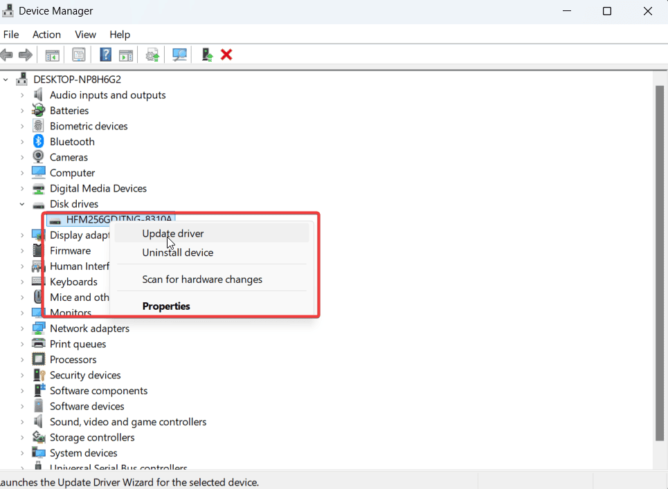Click the Network adapters icon
668x489 pixels.
tap(38, 328)
